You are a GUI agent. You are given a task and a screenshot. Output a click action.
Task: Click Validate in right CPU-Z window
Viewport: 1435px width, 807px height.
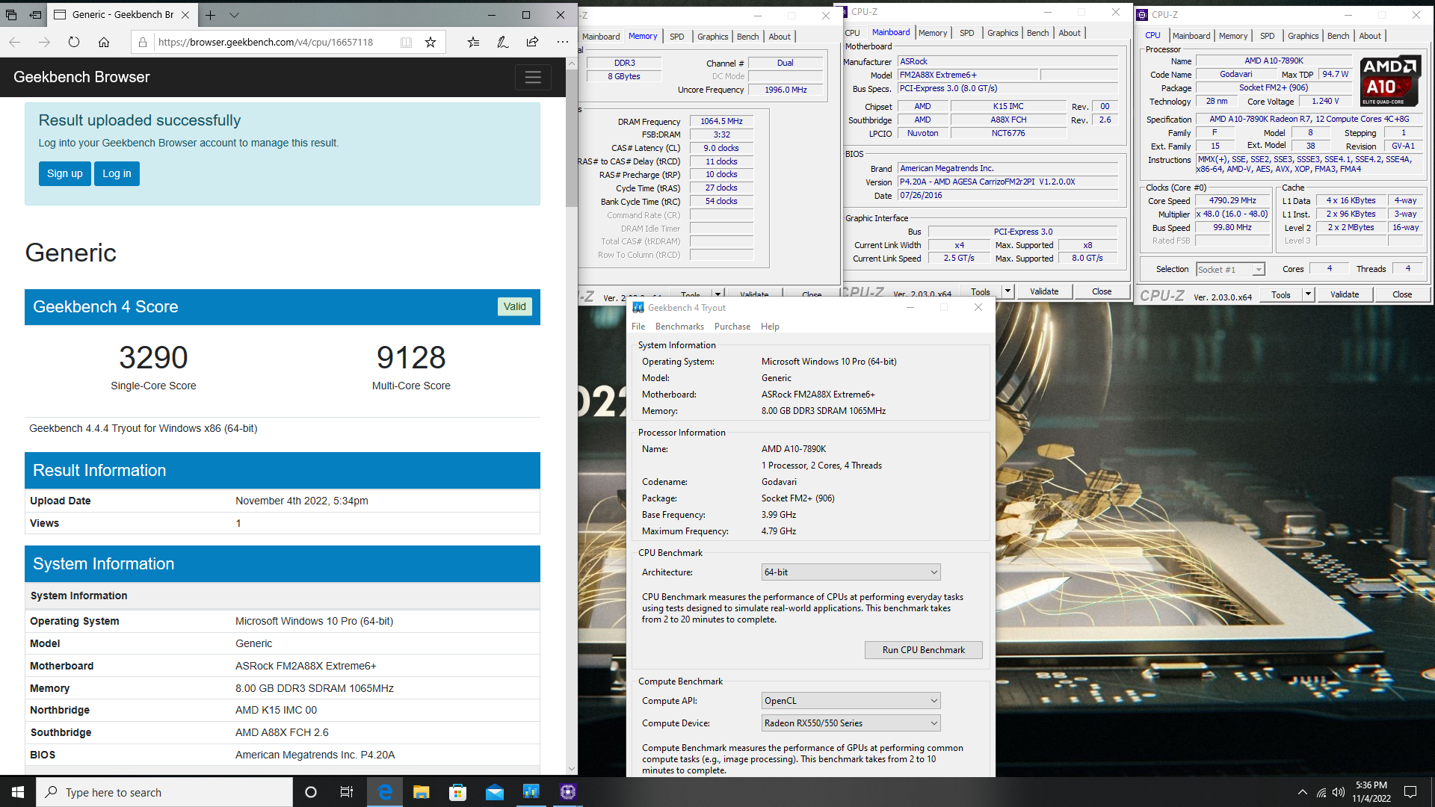pos(1344,295)
